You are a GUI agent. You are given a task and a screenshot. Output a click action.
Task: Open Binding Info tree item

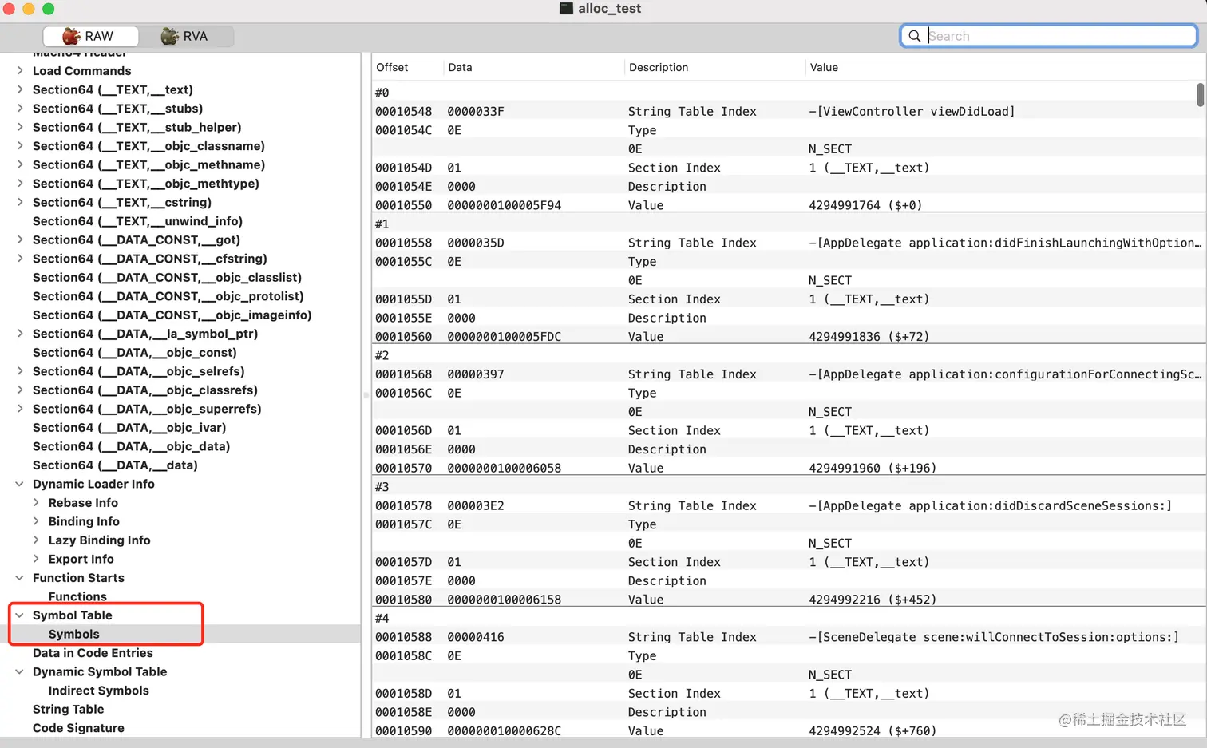pos(84,521)
